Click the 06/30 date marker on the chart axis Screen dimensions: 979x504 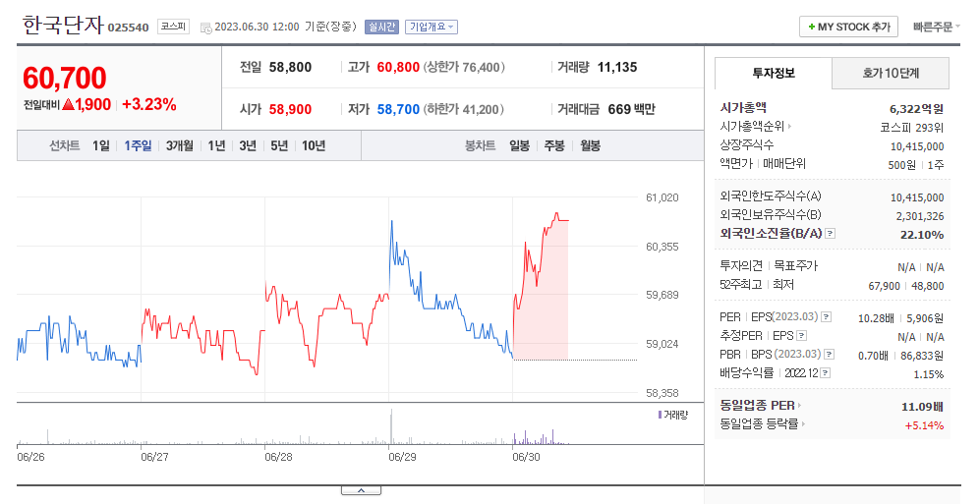click(526, 457)
